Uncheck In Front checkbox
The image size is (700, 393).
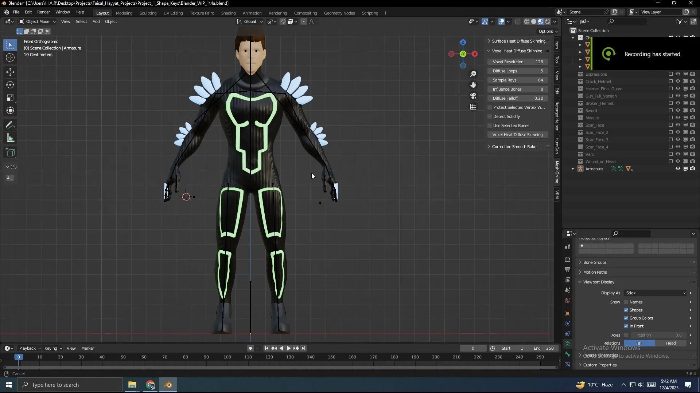pos(626,326)
